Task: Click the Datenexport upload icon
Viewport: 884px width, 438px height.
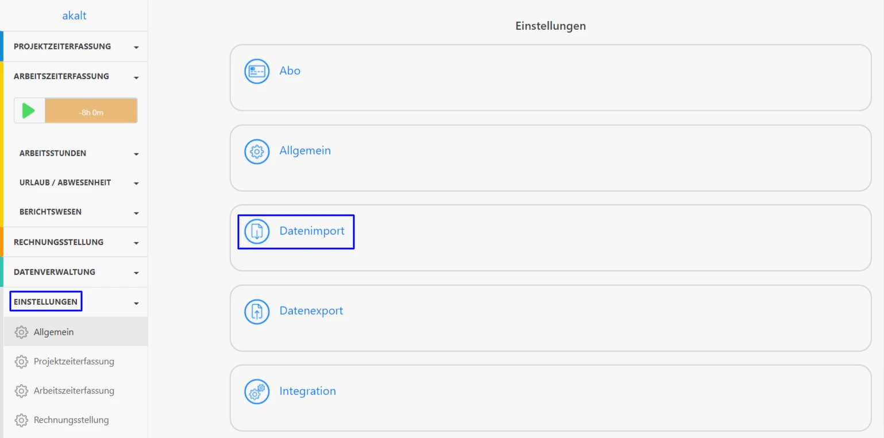Action: 257,311
